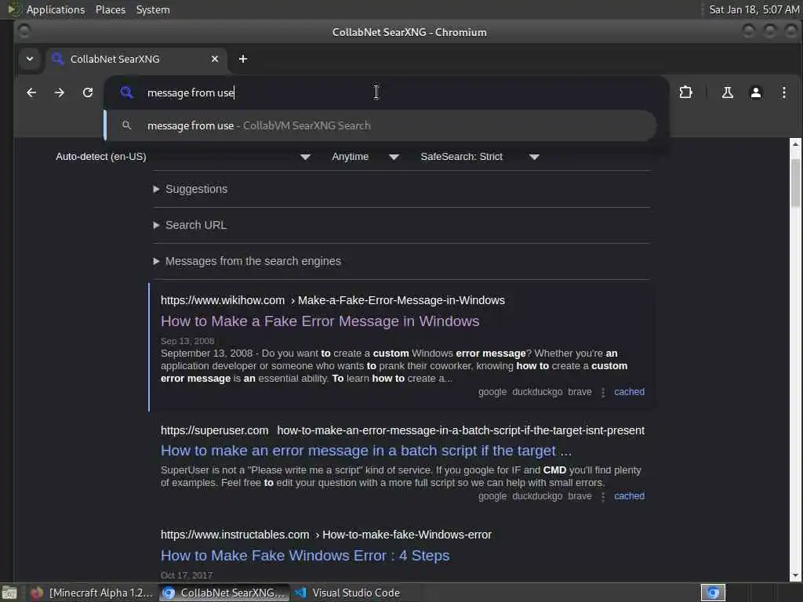Open the Chromium three-dot menu

click(x=783, y=92)
